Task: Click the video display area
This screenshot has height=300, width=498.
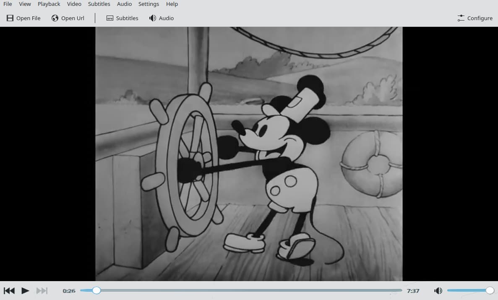Action: pyautogui.click(x=249, y=154)
